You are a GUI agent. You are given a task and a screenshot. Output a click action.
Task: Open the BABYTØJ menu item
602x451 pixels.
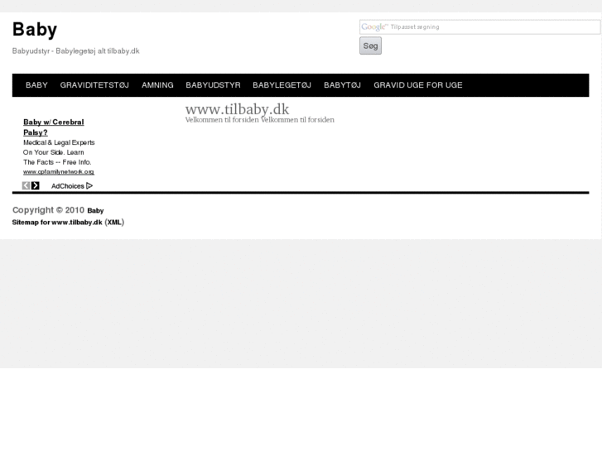[x=343, y=85]
